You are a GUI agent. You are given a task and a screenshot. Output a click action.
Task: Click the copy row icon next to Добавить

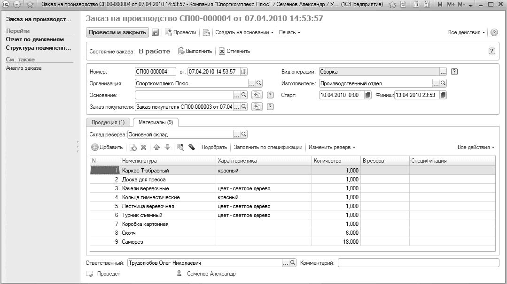pos(133,147)
